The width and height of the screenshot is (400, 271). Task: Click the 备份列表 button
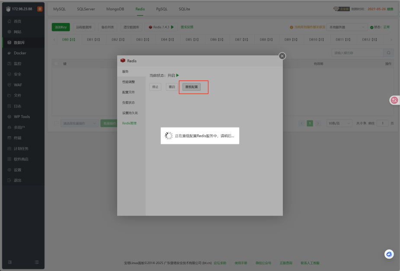[108, 27]
